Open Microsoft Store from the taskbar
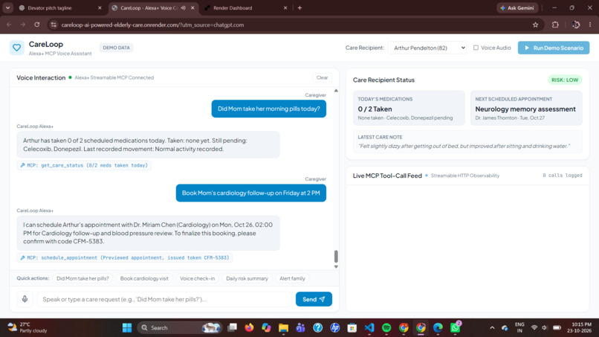Screen dimensions: 599x337 tap(352, 328)
